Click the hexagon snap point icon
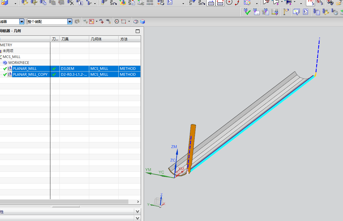Viewport: 343px width, 221px height. coord(117,22)
